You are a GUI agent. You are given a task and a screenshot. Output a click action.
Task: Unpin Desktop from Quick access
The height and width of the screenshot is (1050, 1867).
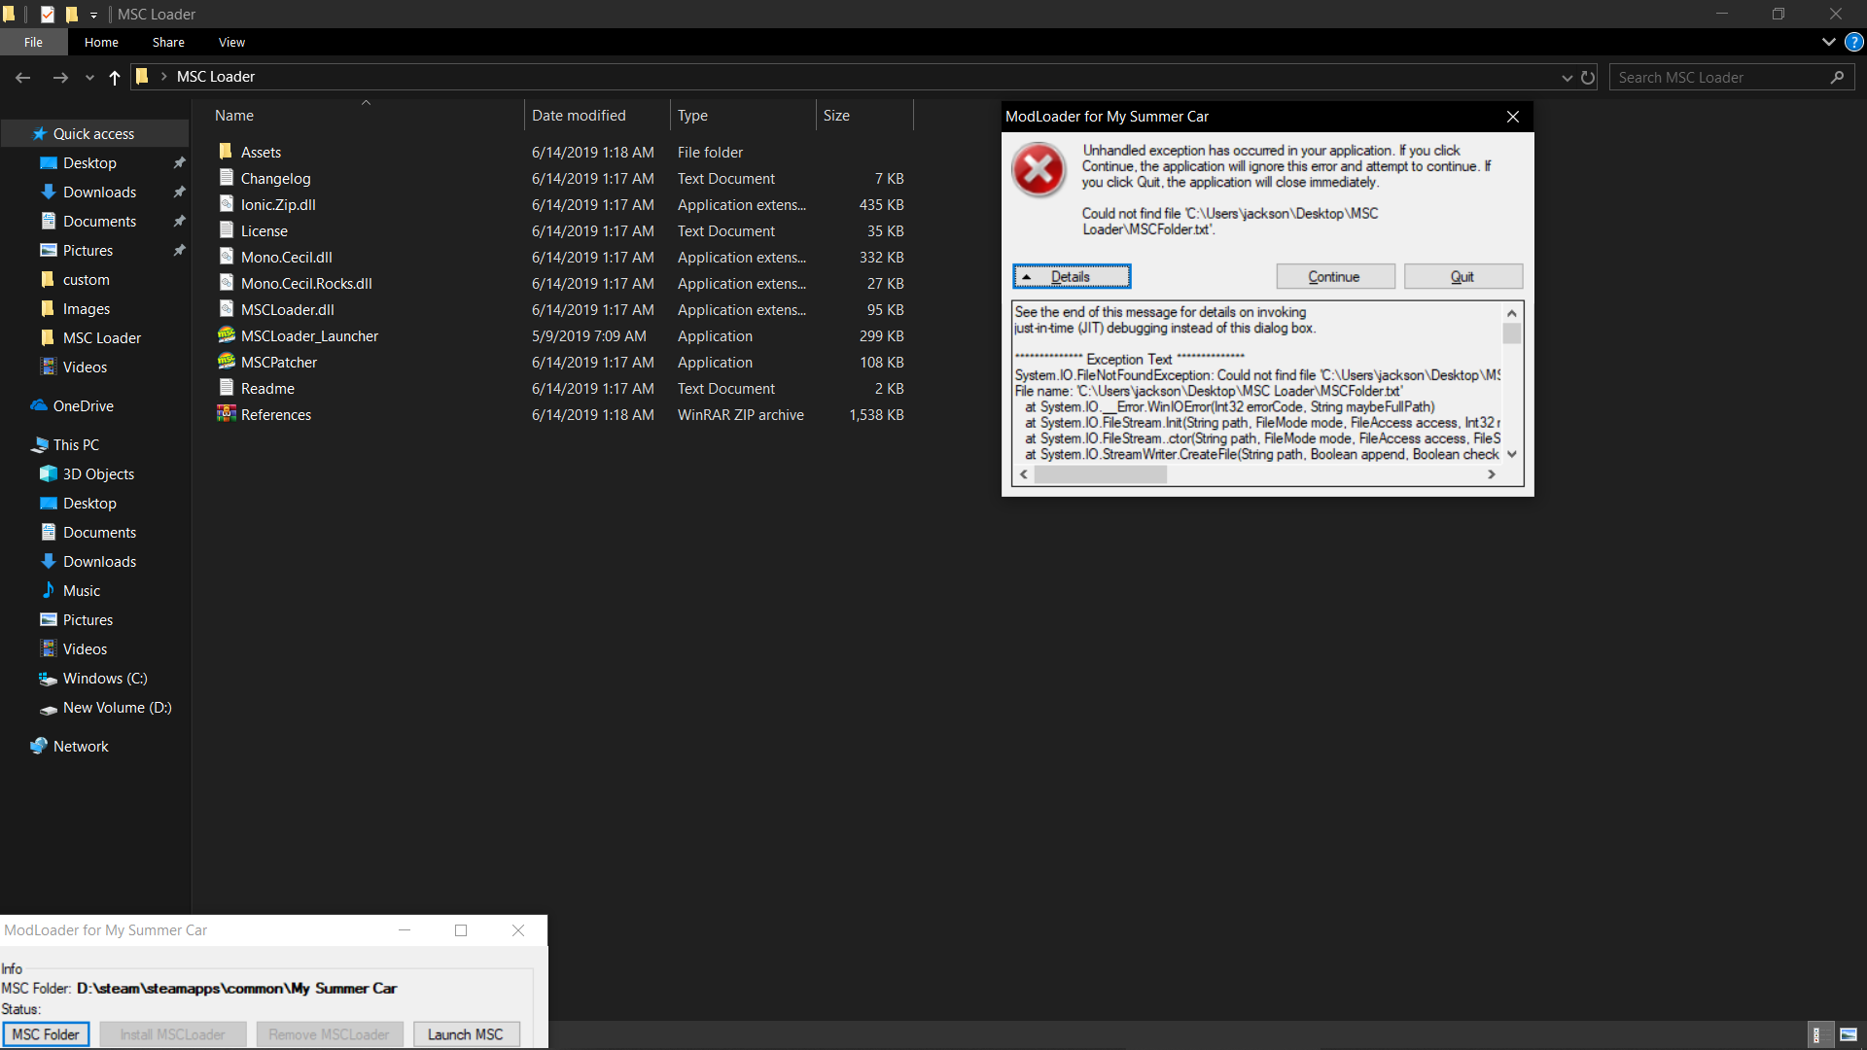(x=179, y=162)
